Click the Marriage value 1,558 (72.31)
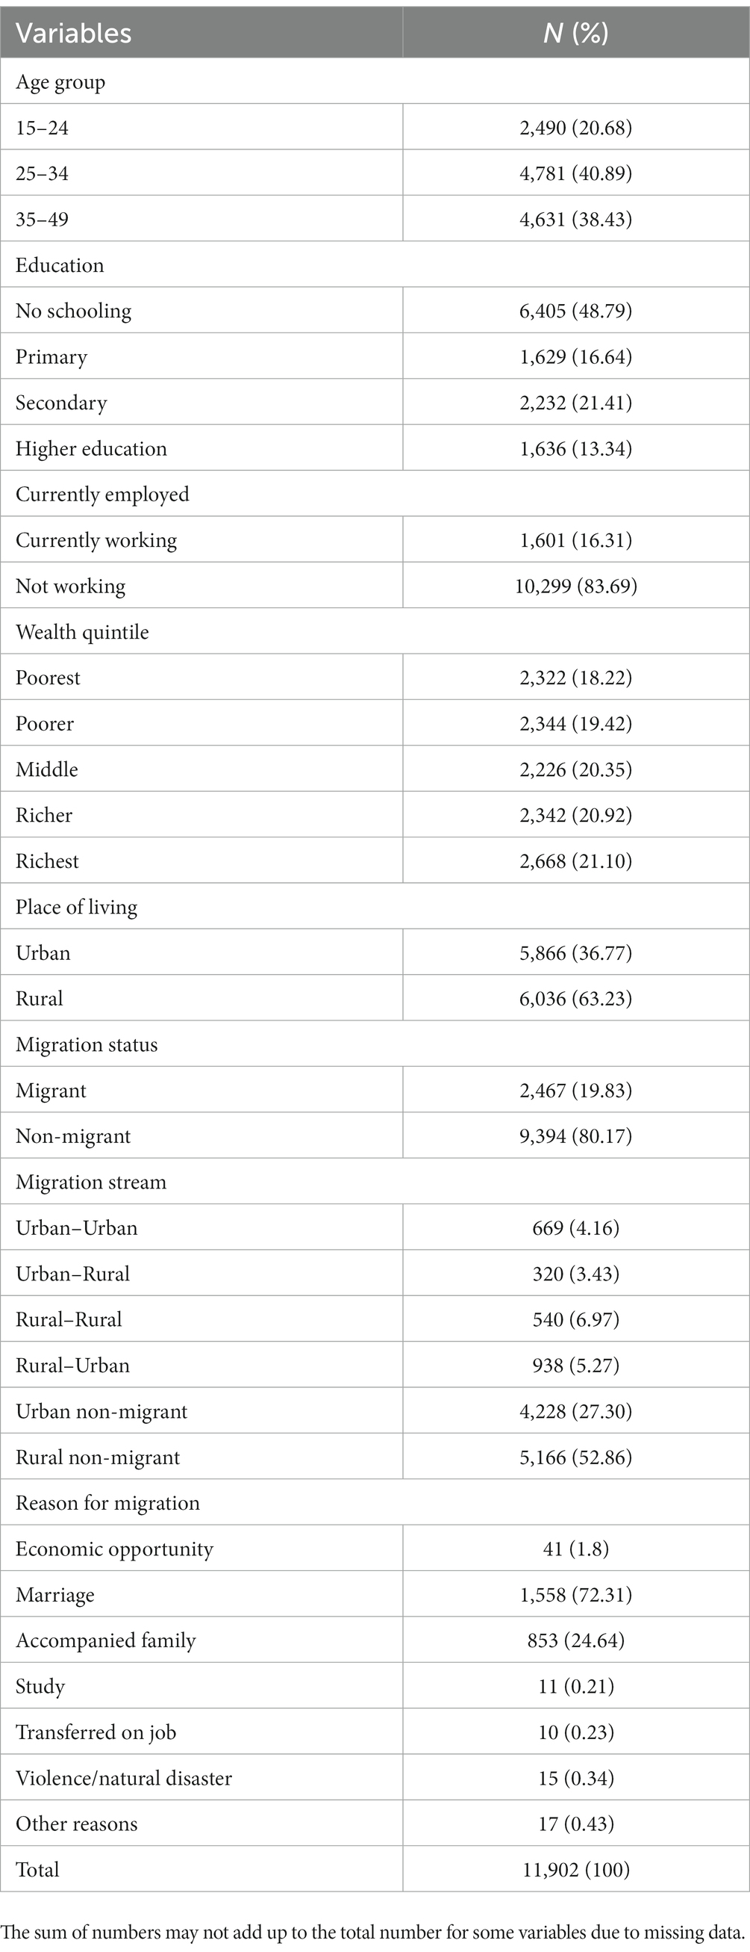Screen dimensions: 750x1952 (576, 1594)
